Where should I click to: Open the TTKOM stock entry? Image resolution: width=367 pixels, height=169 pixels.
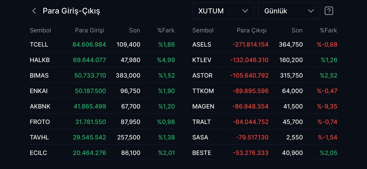click(x=203, y=91)
